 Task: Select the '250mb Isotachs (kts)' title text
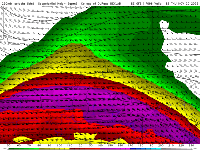(x=18, y=3)
